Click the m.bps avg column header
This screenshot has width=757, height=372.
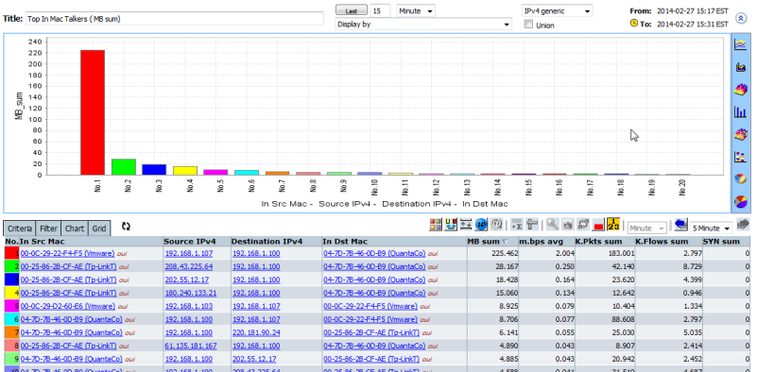(545, 242)
